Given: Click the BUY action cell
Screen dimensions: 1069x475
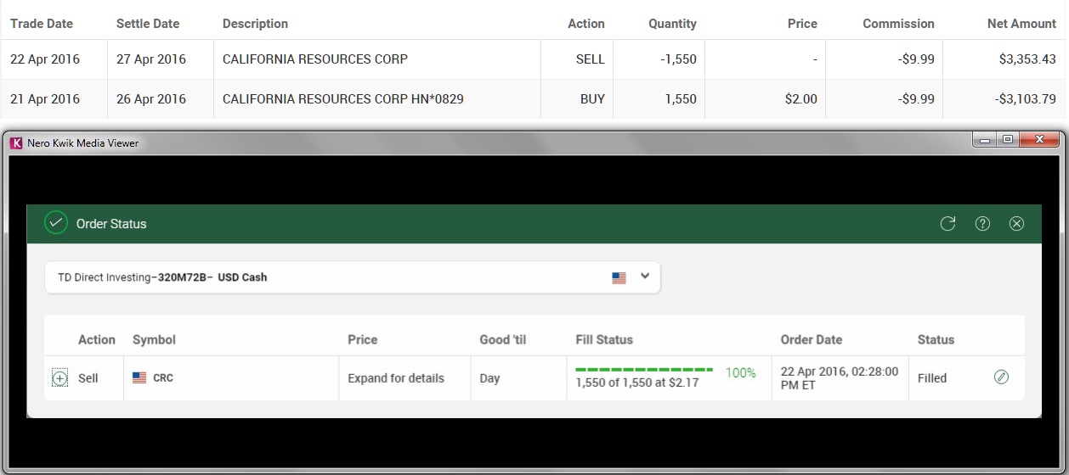Looking at the screenshot, I should pos(592,99).
